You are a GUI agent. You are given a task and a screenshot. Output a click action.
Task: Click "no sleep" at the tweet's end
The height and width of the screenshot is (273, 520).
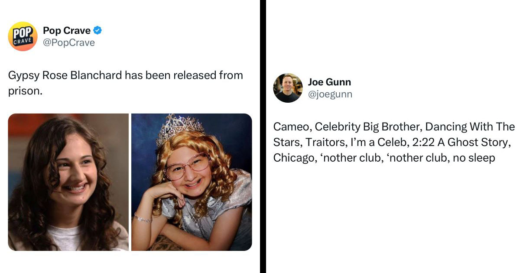click(x=474, y=158)
